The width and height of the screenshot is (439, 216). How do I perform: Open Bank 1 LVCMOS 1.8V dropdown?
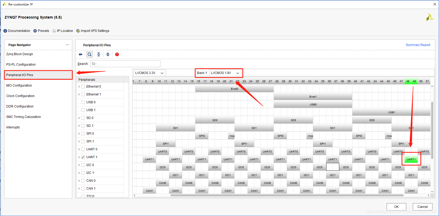[x=225, y=73]
